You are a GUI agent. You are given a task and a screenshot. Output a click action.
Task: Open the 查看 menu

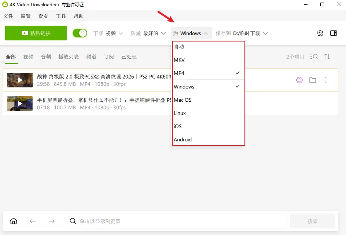[x=43, y=16]
